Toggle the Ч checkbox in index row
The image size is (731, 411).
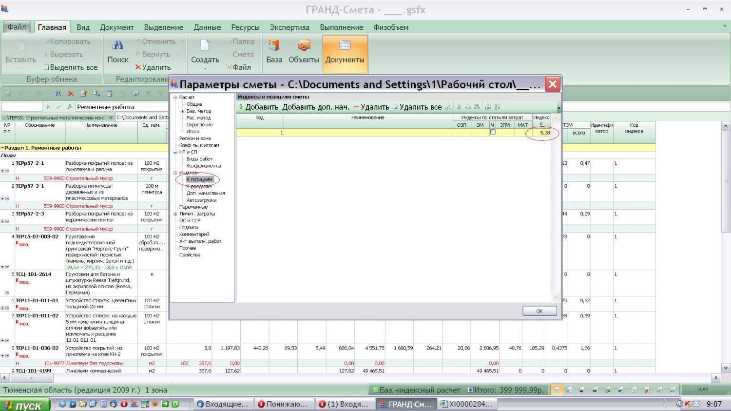(x=493, y=132)
